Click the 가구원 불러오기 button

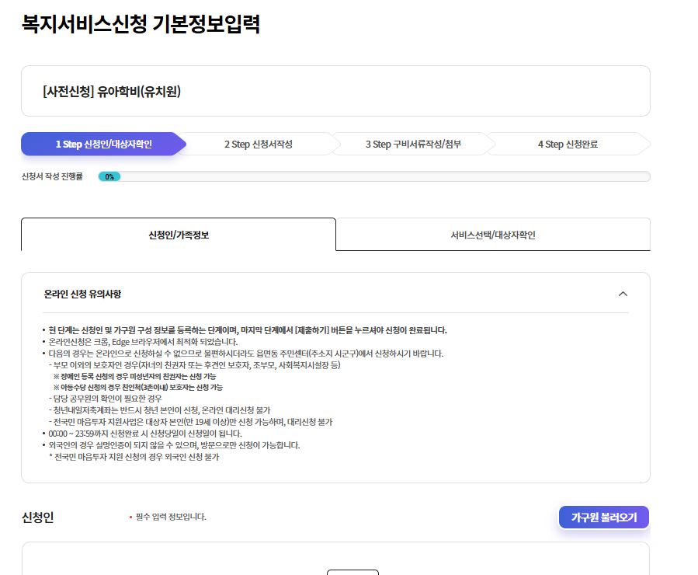click(x=603, y=517)
